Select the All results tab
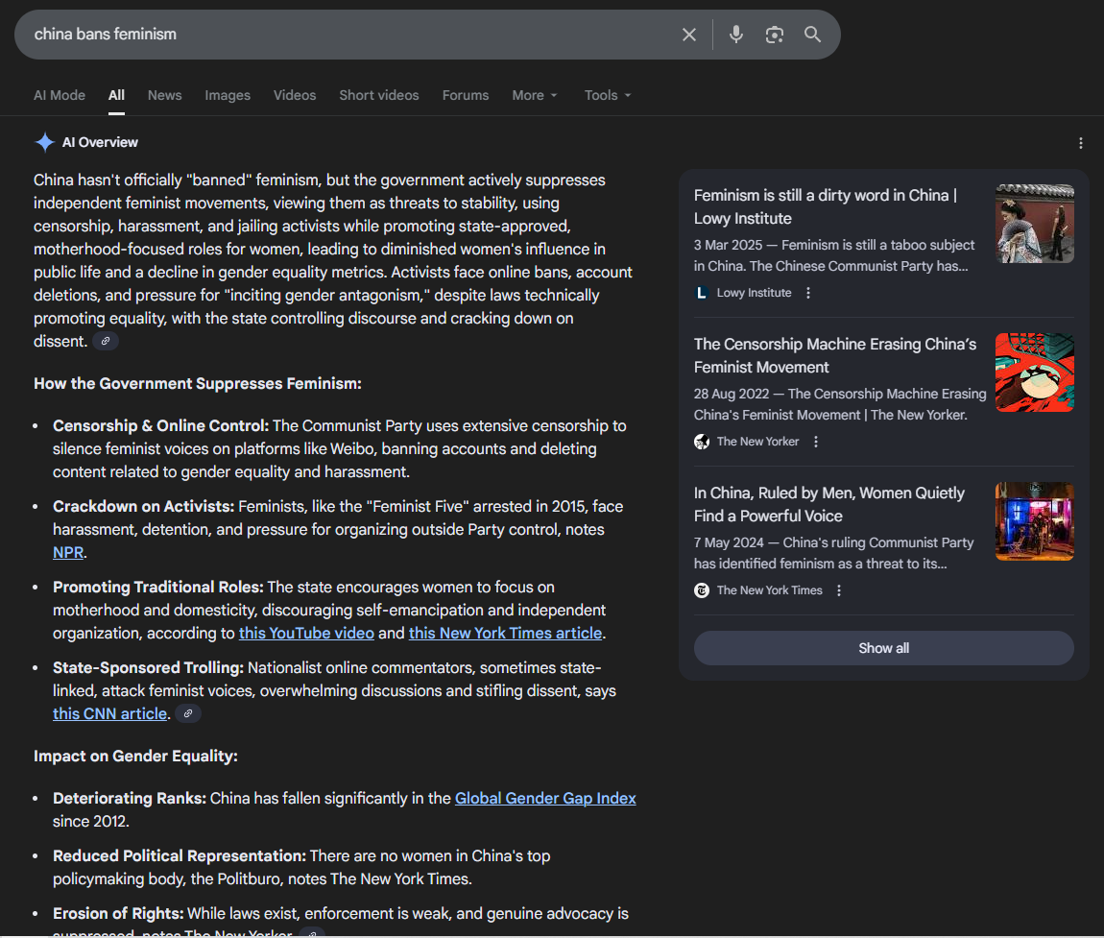Image resolution: width=1104 pixels, height=938 pixels. (116, 95)
